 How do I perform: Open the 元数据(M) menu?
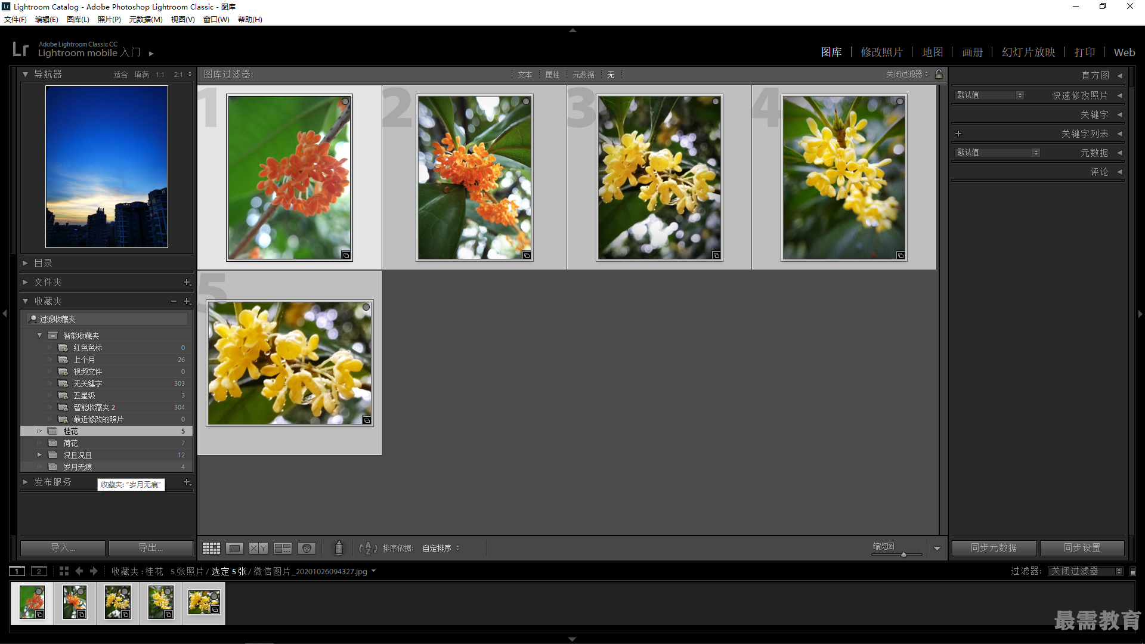click(x=146, y=20)
